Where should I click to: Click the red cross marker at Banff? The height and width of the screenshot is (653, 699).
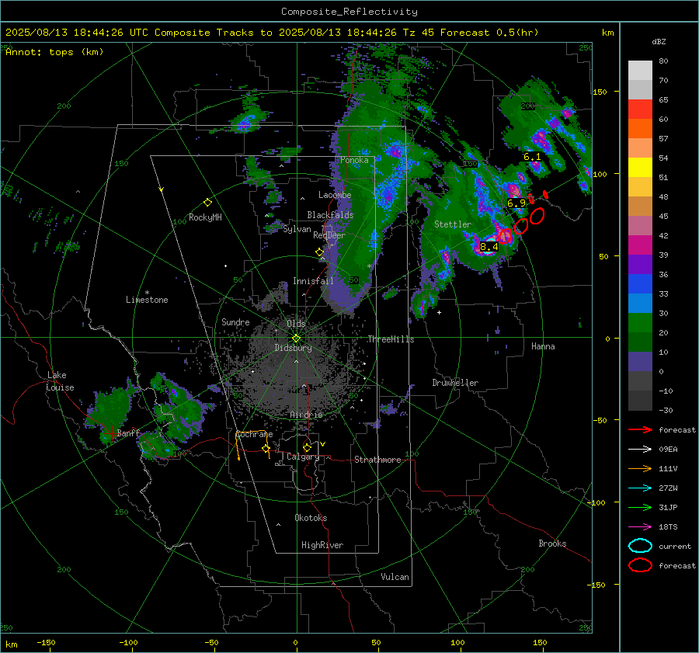[x=110, y=432]
